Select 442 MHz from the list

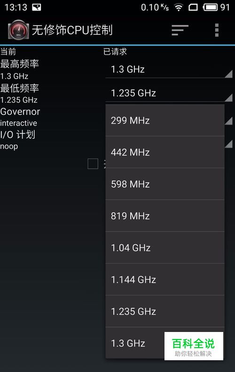(165, 152)
